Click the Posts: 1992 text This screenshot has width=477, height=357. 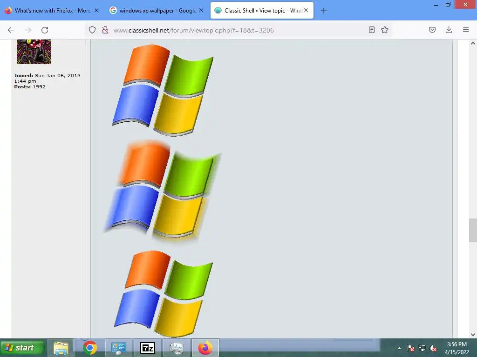[30, 87]
